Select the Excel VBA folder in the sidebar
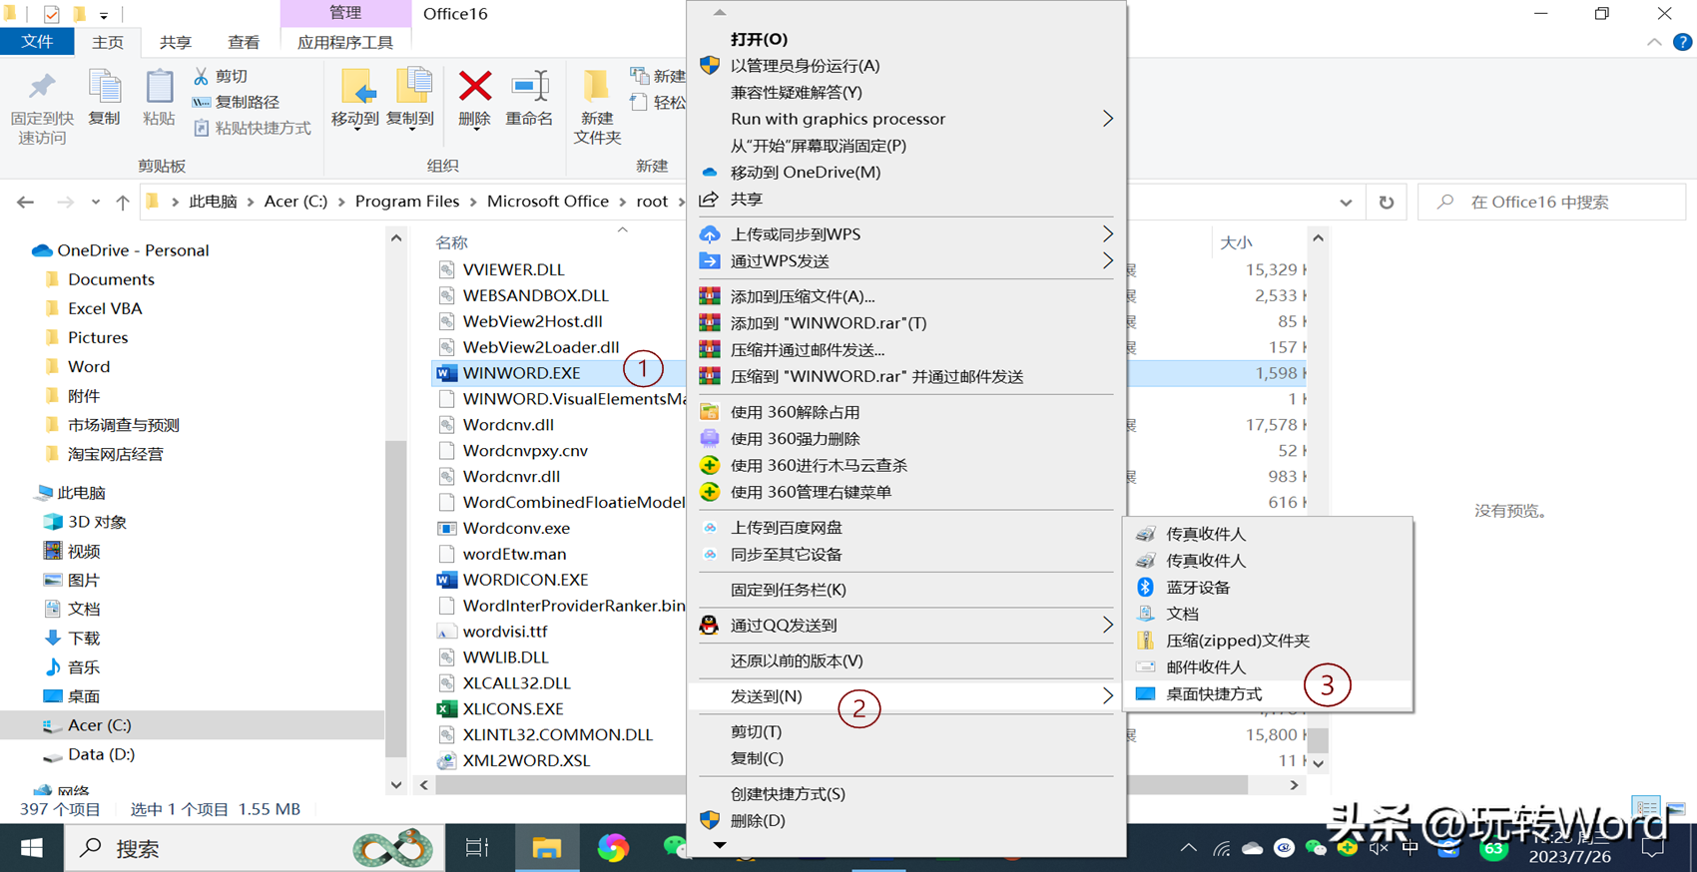Screen dimensions: 1697x872 [x=105, y=308]
